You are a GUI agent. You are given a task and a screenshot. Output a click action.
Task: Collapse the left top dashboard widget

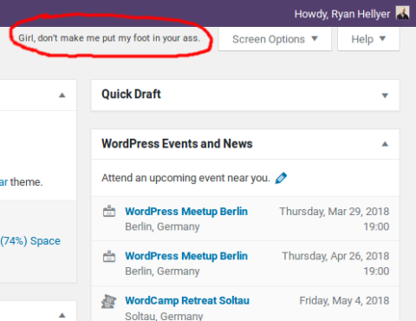(x=62, y=95)
